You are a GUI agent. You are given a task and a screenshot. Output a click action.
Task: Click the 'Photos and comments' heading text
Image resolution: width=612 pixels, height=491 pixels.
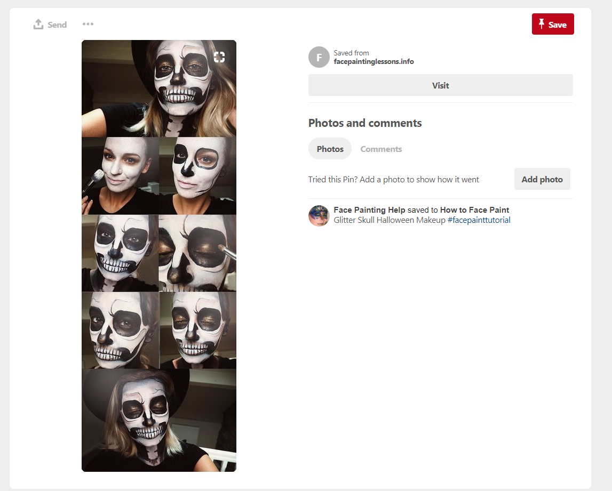click(365, 123)
